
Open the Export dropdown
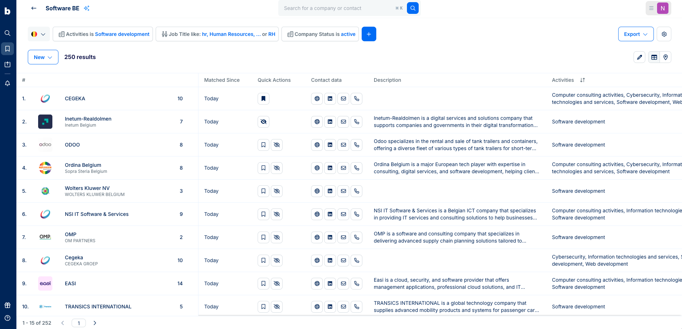pyautogui.click(x=636, y=34)
